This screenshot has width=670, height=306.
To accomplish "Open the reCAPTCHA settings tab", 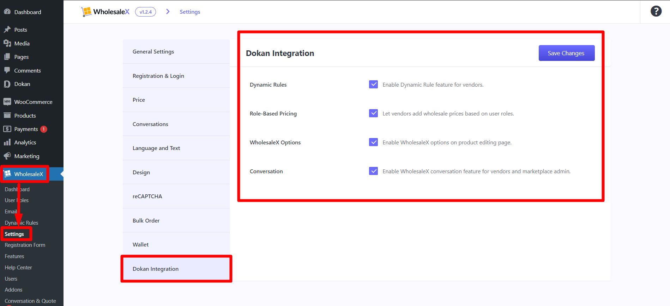I will pyautogui.click(x=176, y=196).
